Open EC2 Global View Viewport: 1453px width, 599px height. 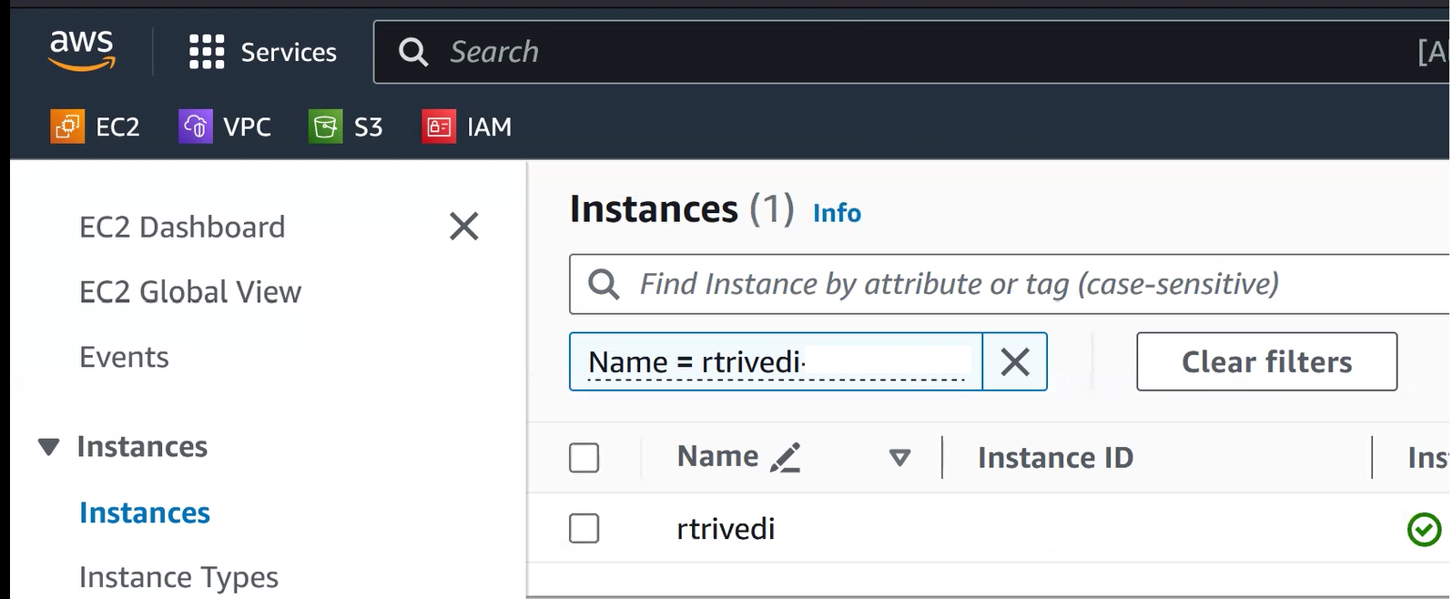(190, 292)
